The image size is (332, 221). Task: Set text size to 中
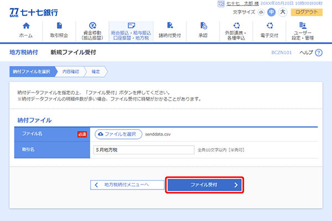point(272,12)
